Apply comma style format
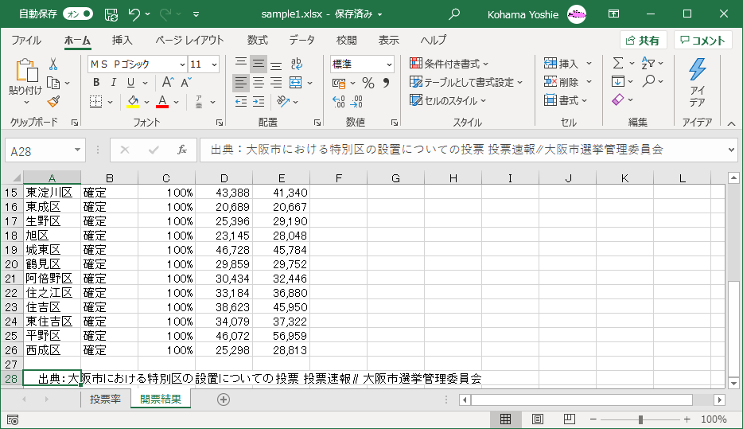 click(386, 83)
